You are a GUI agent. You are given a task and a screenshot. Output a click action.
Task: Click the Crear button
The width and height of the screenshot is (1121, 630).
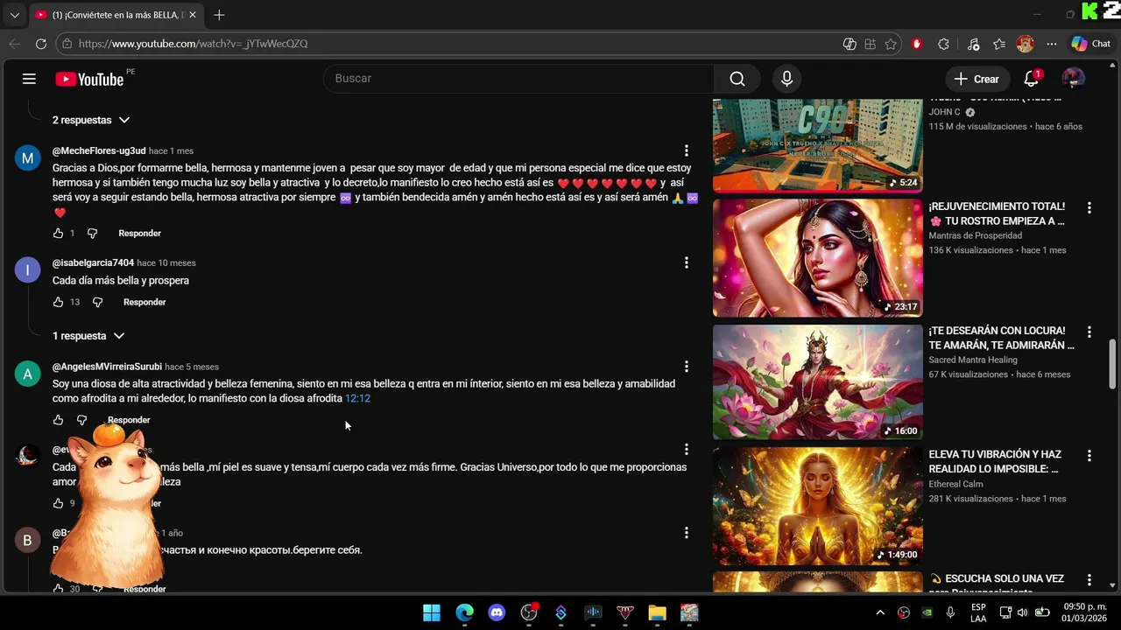pos(976,79)
